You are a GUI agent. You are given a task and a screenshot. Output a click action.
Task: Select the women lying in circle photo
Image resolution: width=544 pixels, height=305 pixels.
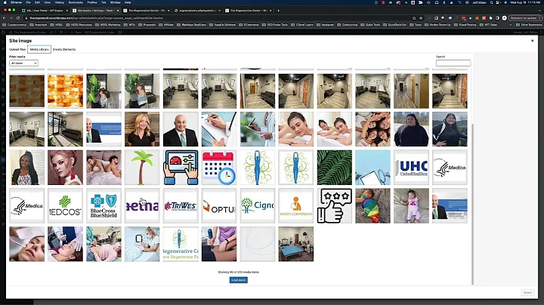(372, 129)
